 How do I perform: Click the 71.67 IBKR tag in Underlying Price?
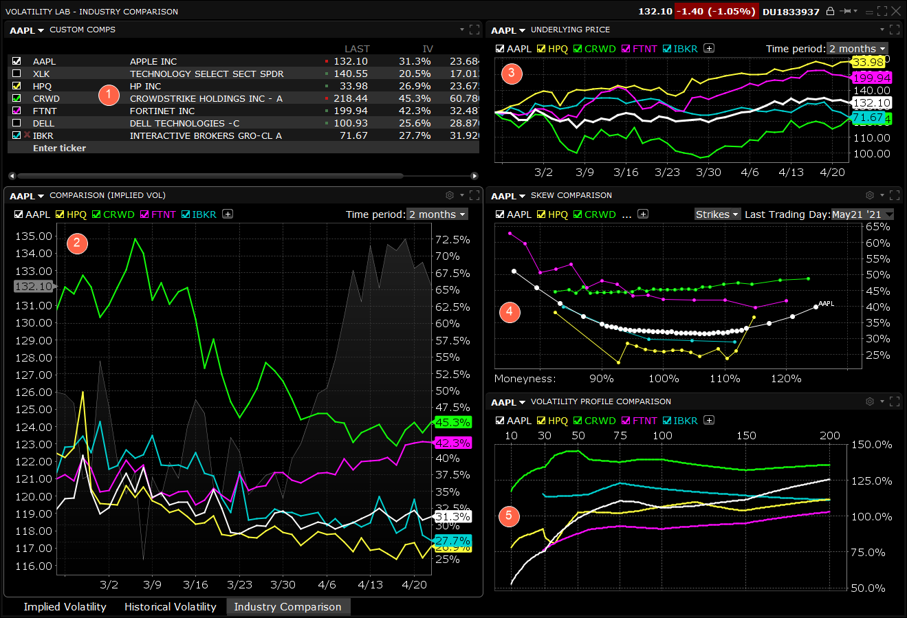867,118
